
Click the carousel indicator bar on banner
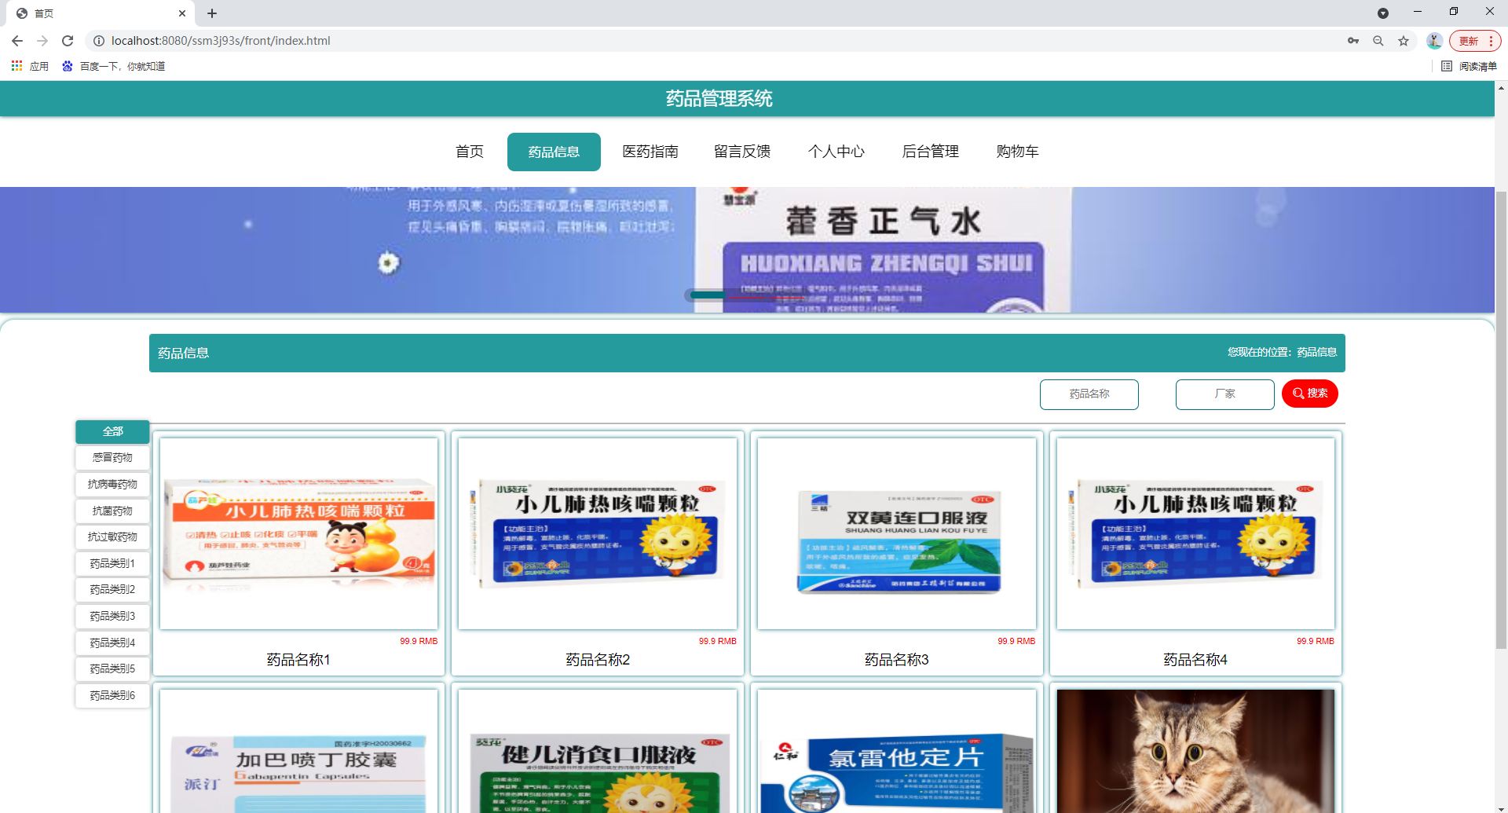click(x=708, y=295)
